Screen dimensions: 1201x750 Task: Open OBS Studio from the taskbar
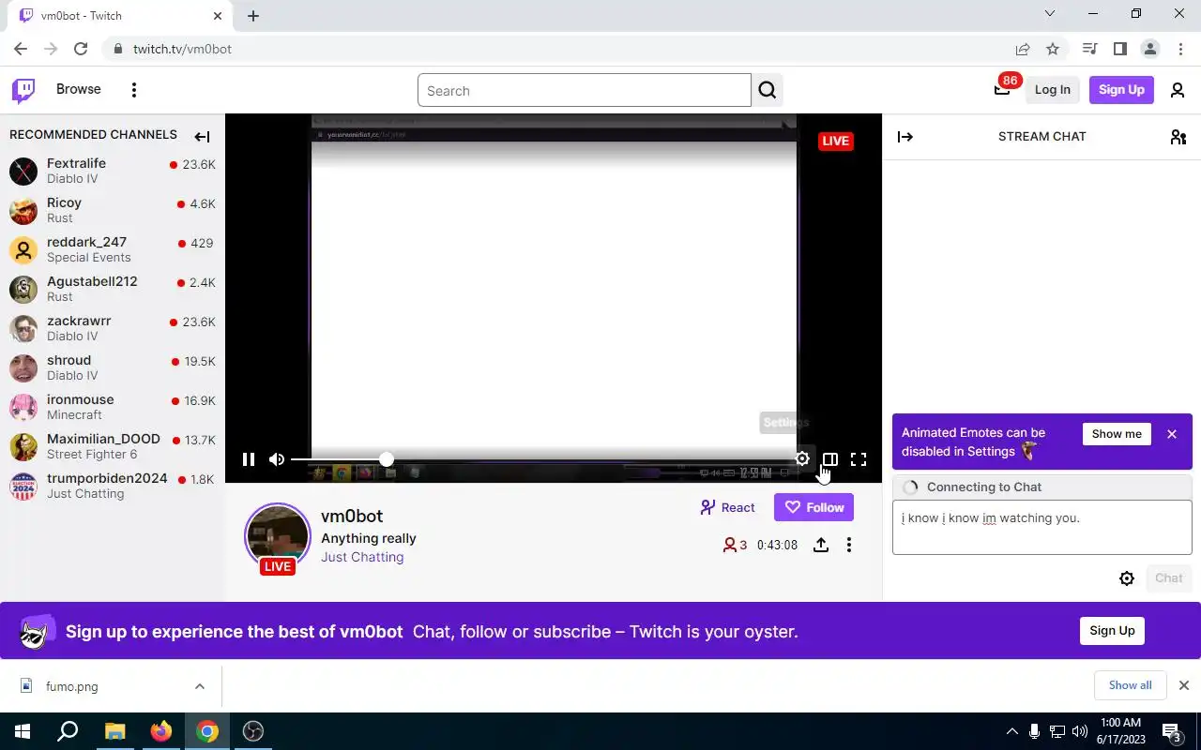point(253,731)
